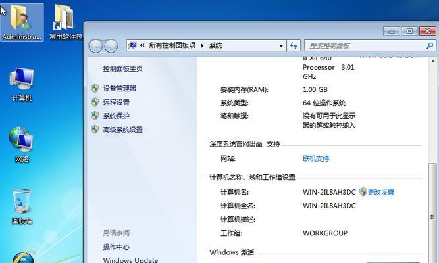Go to 控制面板主页
The height and width of the screenshot is (263, 439).
coord(122,69)
